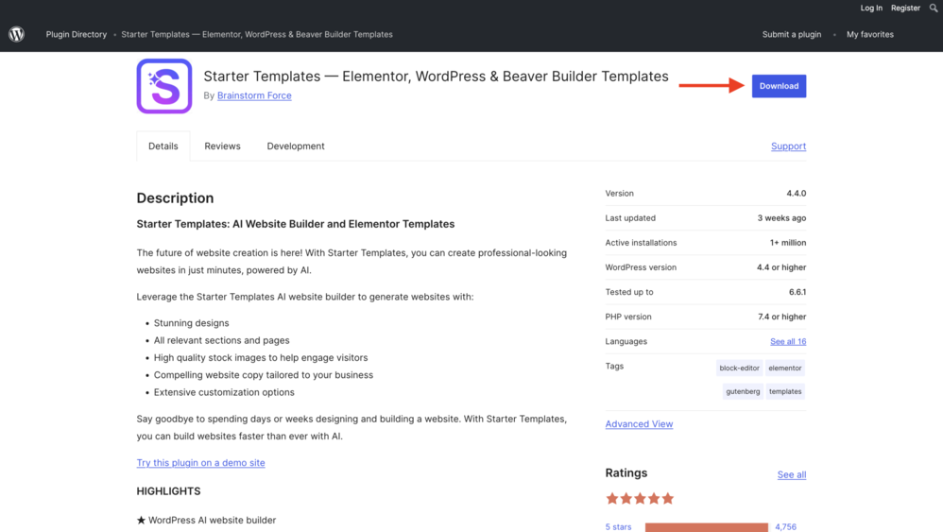This screenshot has width=943, height=532.
Task: Click the WordPress logo icon
Action: click(x=16, y=34)
